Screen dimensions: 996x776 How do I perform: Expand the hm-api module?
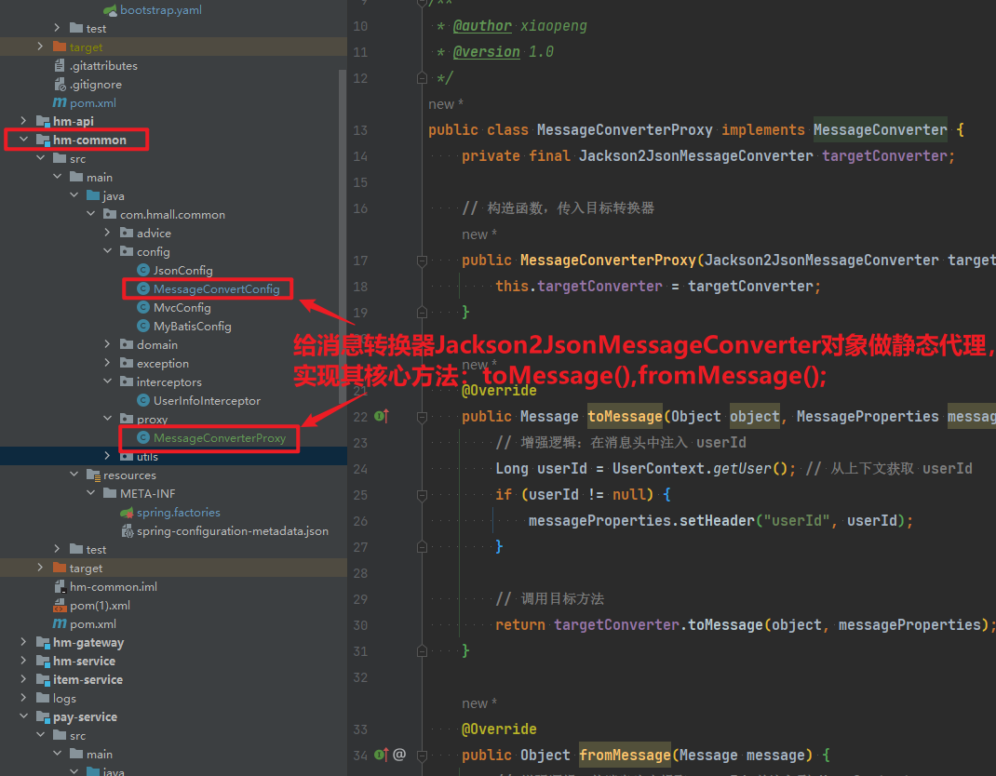point(24,122)
